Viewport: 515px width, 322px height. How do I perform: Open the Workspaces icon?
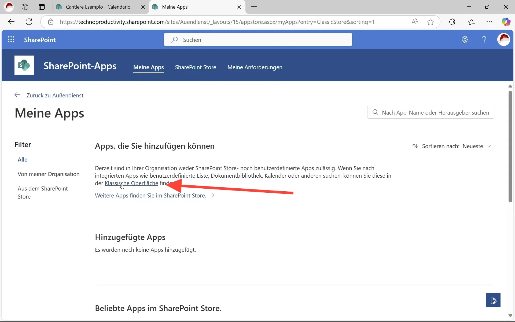pyautogui.click(x=25, y=7)
